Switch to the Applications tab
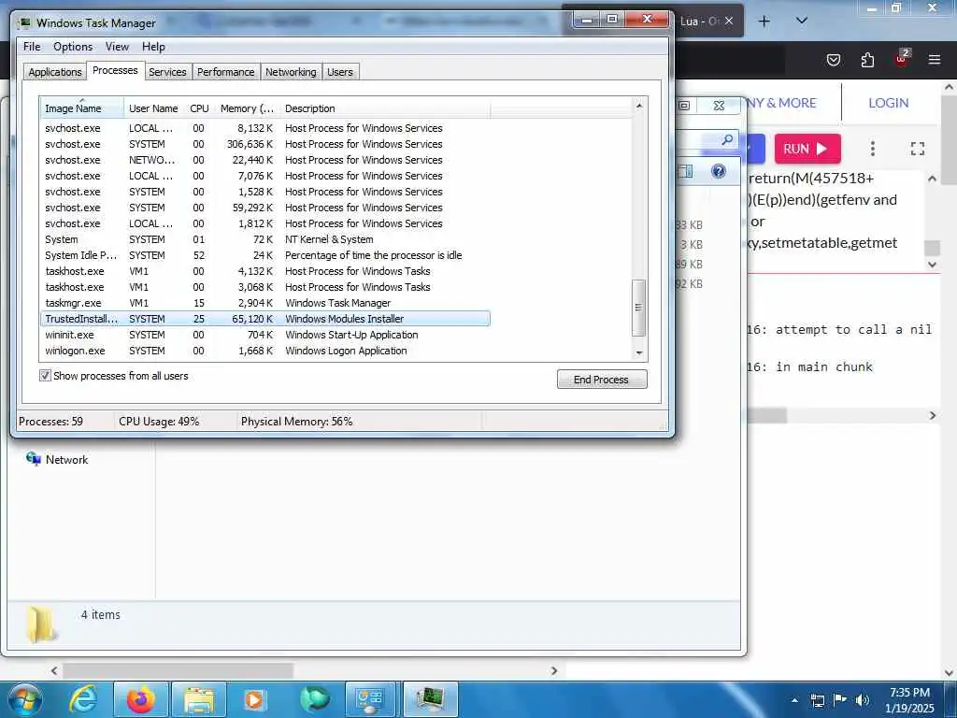This screenshot has height=718, width=957. click(55, 72)
